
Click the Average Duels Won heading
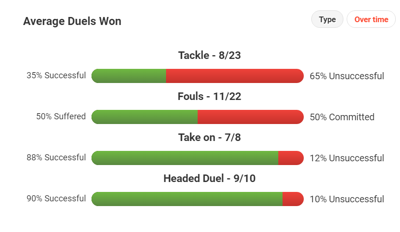[72, 21]
